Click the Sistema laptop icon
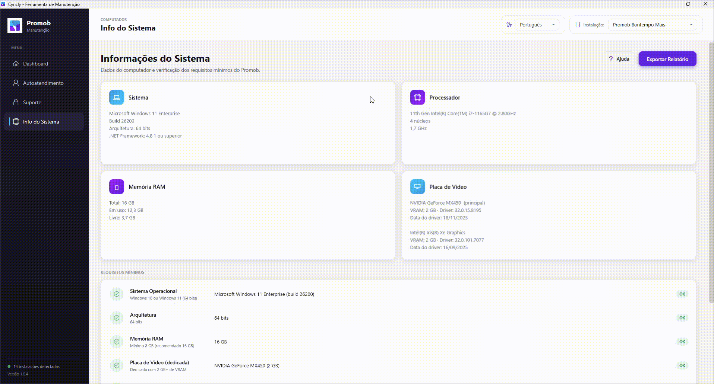Viewport: 714px width, 384px height. [x=117, y=97]
